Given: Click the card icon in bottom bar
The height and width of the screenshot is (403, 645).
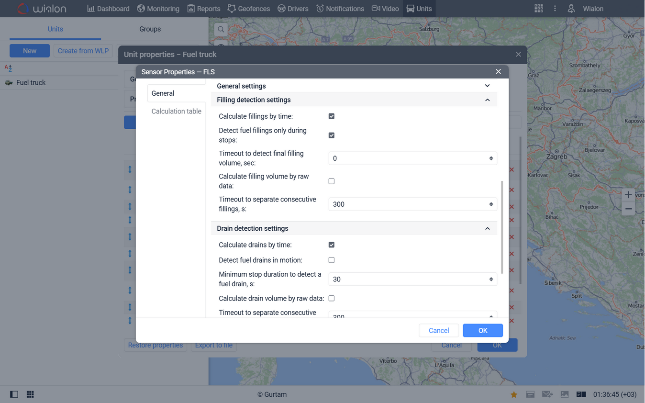Looking at the screenshot, I should pos(530,394).
